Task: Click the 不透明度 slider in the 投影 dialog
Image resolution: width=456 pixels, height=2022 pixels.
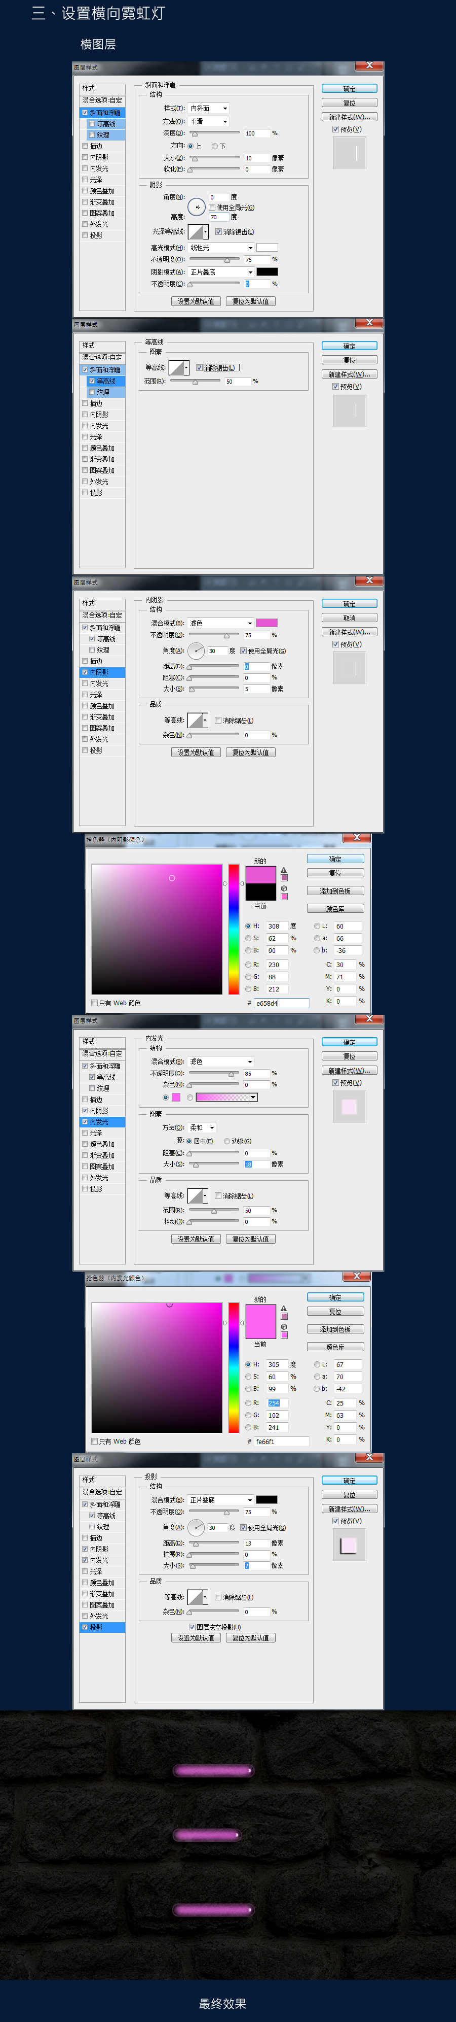Action: tap(215, 1513)
